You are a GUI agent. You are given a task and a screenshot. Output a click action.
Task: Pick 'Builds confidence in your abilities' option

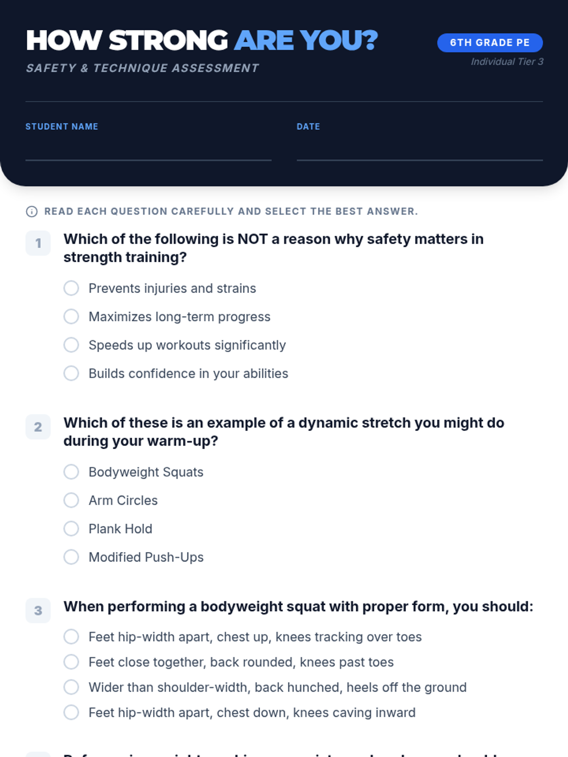click(x=71, y=373)
